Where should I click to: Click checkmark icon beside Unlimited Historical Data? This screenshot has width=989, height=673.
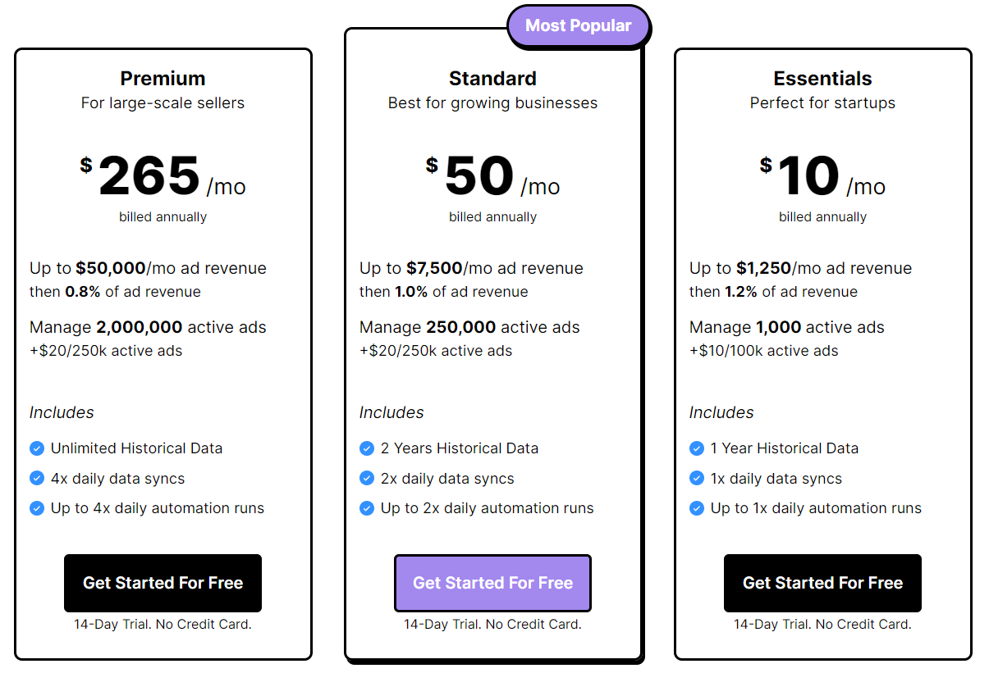click(37, 448)
